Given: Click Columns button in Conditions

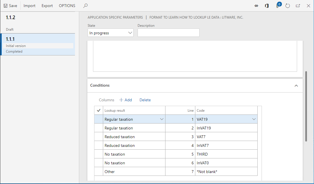Looking at the screenshot, I should pos(107,100).
